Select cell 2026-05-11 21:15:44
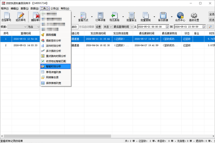The height and width of the screenshot is (143, 215). pos(98,39)
